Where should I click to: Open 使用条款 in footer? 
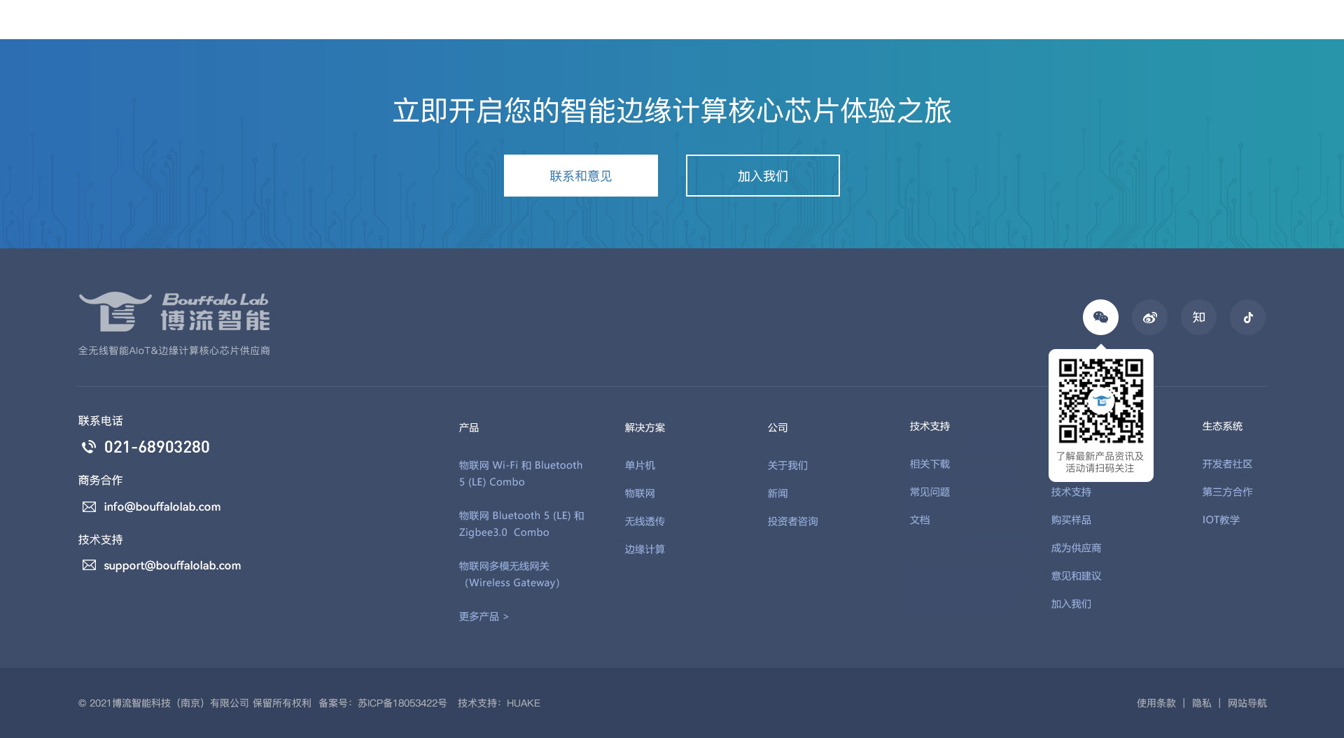tap(1156, 703)
